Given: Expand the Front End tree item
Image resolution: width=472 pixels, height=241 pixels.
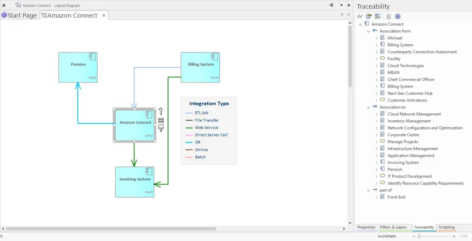Looking at the screenshot, I should coord(376,197).
